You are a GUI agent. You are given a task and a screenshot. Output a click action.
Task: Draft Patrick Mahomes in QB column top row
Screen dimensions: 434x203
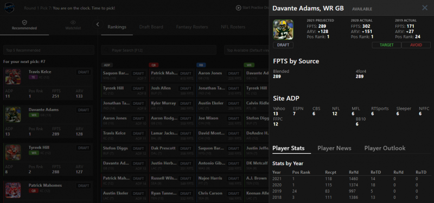(186, 73)
